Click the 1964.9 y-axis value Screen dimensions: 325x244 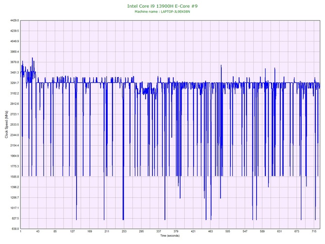pos(15,156)
